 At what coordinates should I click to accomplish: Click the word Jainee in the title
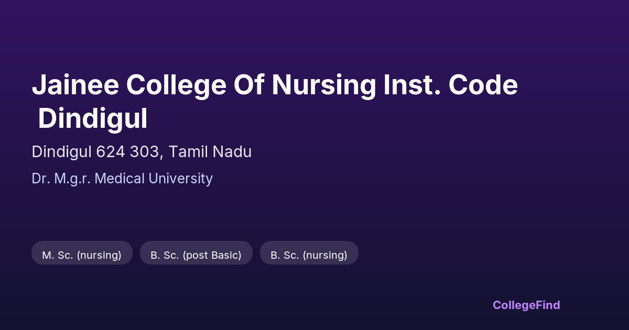(73, 85)
